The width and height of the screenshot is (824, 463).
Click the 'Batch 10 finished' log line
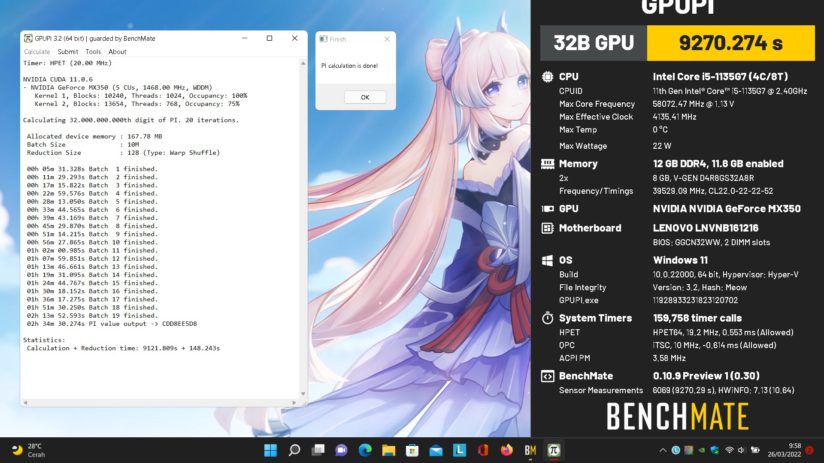pos(92,242)
